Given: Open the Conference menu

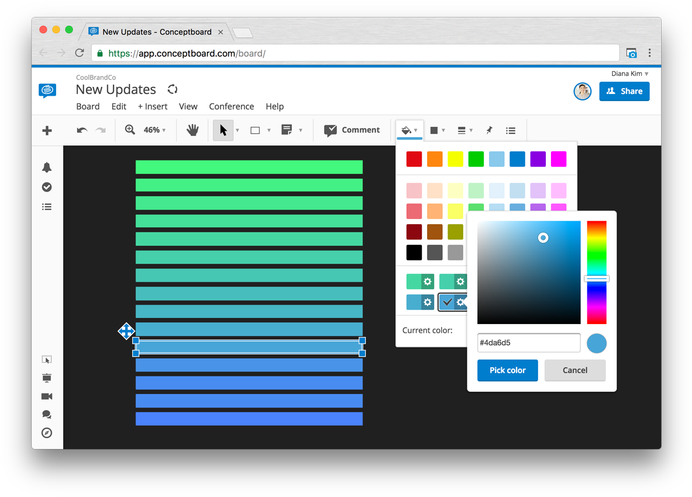Looking at the screenshot, I should pos(231,106).
